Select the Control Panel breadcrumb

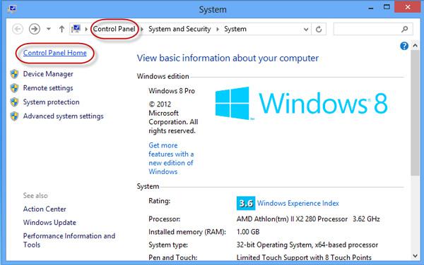click(x=114, y=29)
